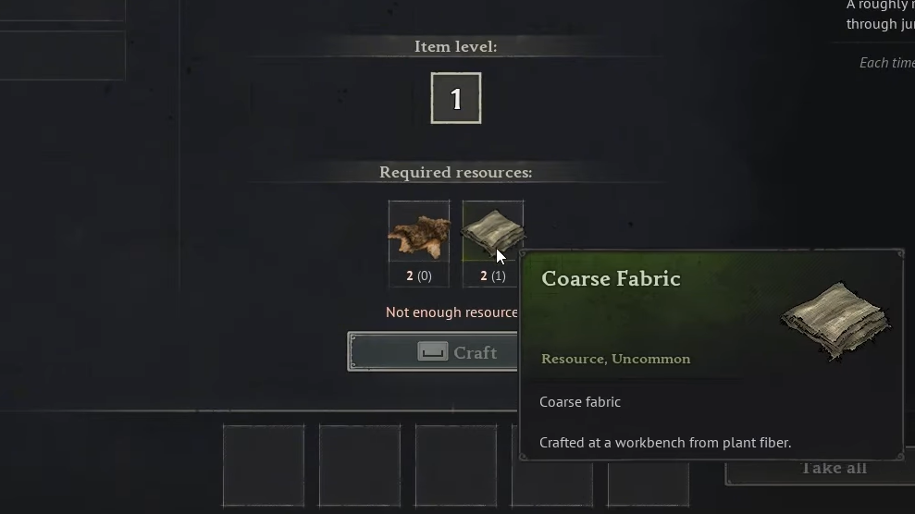
Task: Click the leftmost empty slot in bottom row
Action: pos(264,466)
